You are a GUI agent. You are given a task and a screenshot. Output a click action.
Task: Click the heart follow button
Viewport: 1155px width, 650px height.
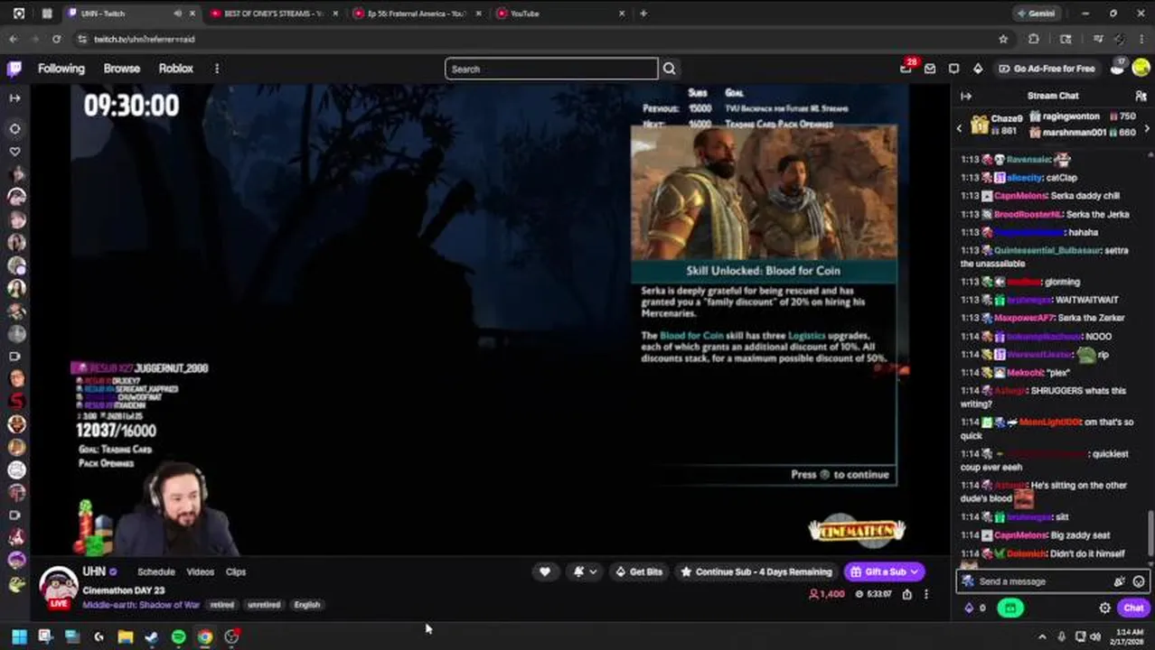(544, 571)
